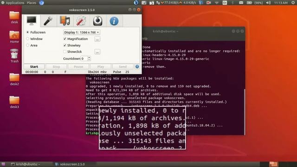Toggle the Magnification checkbox
Screen dimensions: 297x167
[x=76, y=39]
